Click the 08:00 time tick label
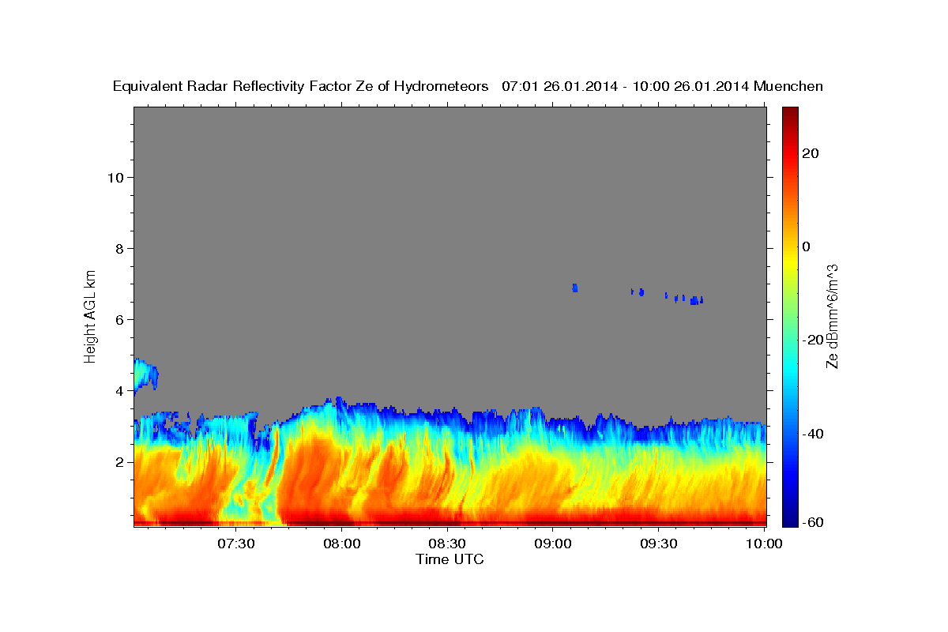The image size is (948, 632). 342,544
